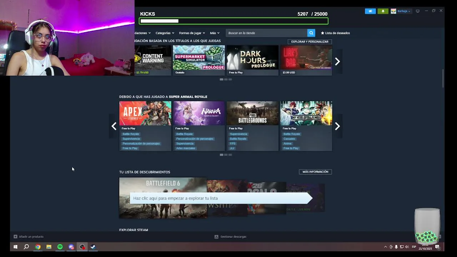
Task: Open Liar's Bar game card
Action: (x=306, y=60)
